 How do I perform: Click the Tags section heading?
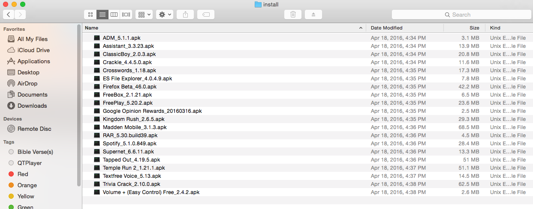coord(9,142)
